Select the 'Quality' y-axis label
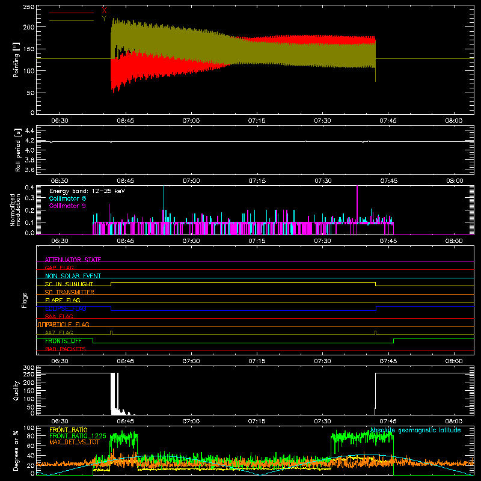This screenshot has height=481, width=481. [16, 390]
